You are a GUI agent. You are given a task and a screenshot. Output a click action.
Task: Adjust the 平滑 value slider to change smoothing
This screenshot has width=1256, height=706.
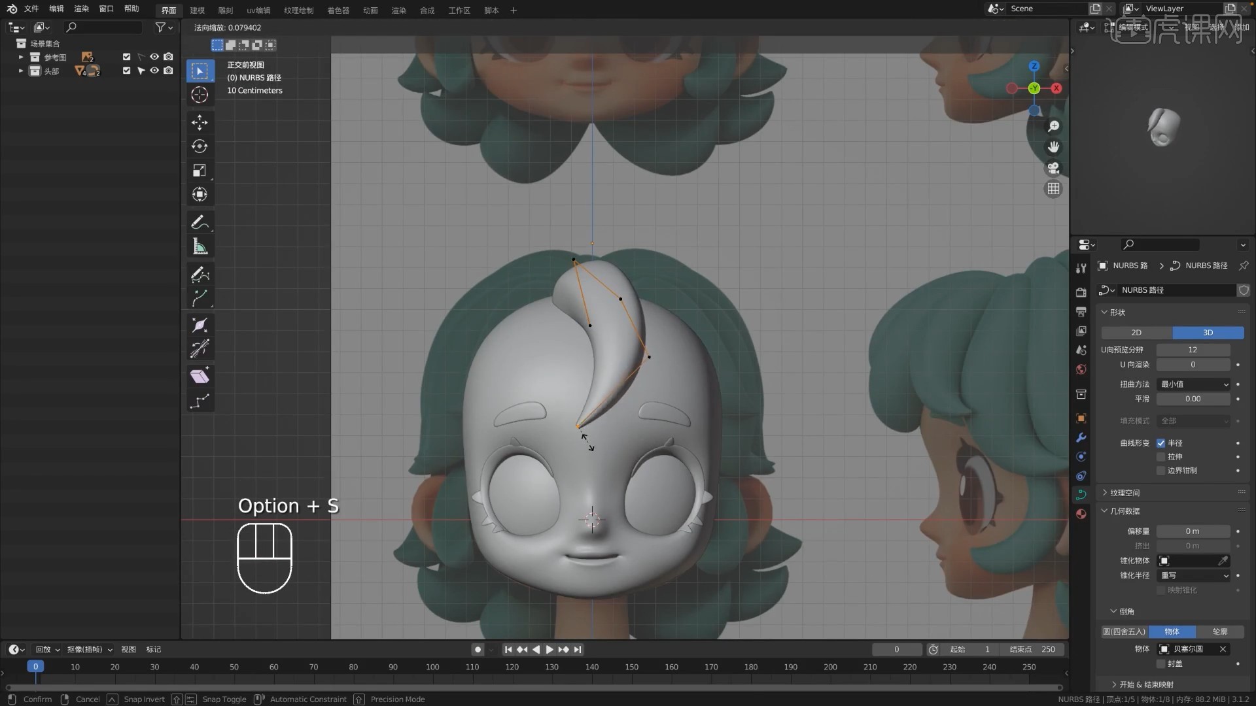(1194, 399)
